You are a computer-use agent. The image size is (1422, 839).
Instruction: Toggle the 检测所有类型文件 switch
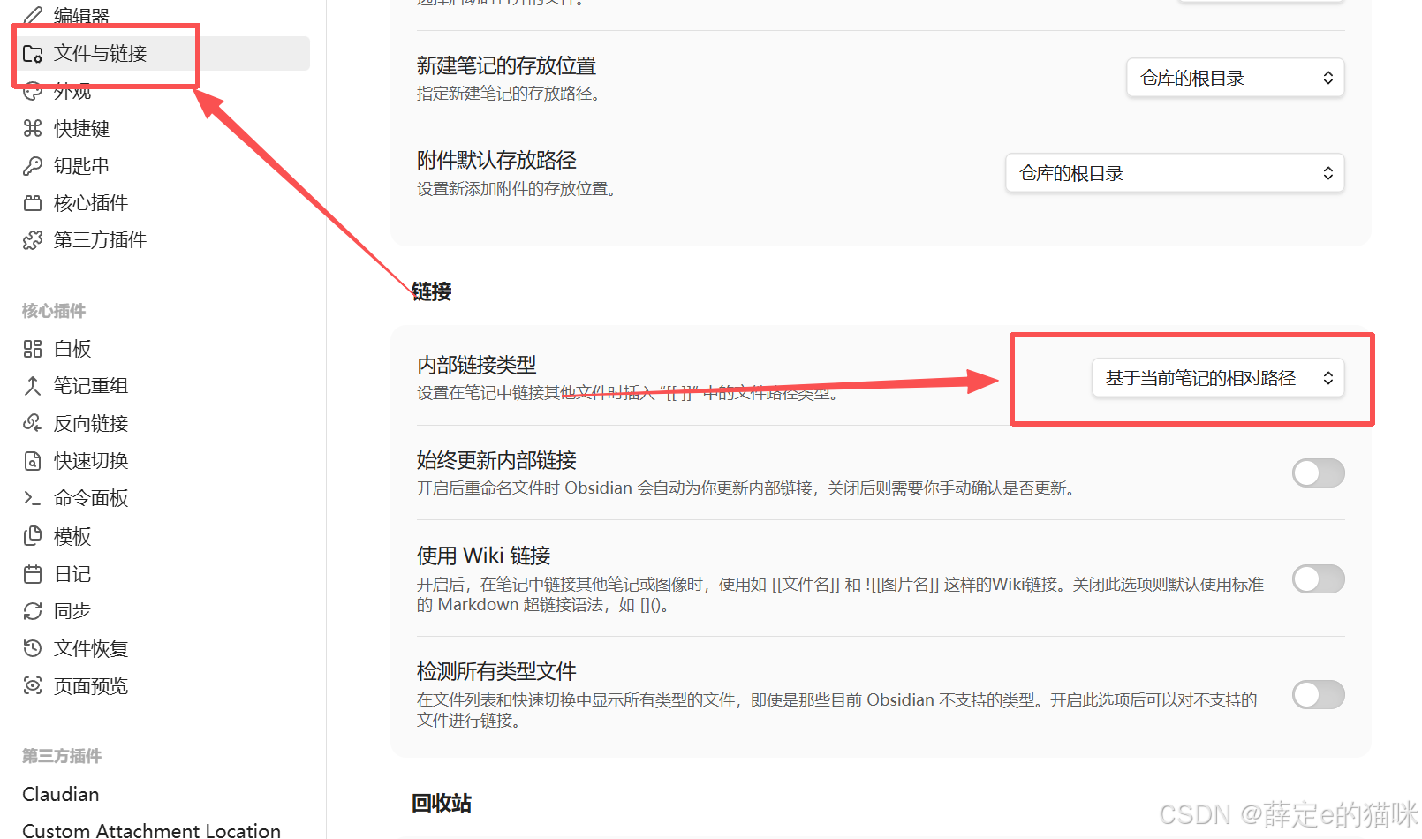point(1319,695)
